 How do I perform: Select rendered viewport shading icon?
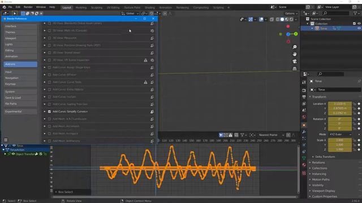coord(291,19)
